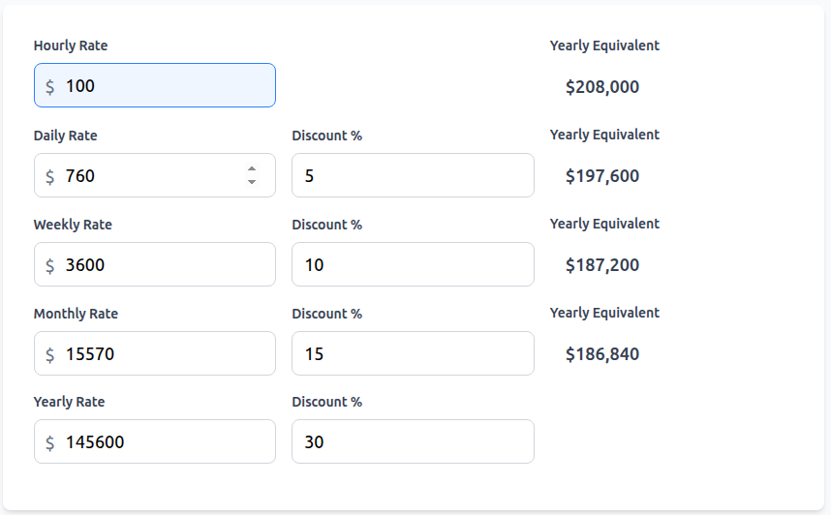Click the $208,000 yearly equivalent value
This screenshot has width=831, height=515.
pyautogui.click(x=602, y=87)
